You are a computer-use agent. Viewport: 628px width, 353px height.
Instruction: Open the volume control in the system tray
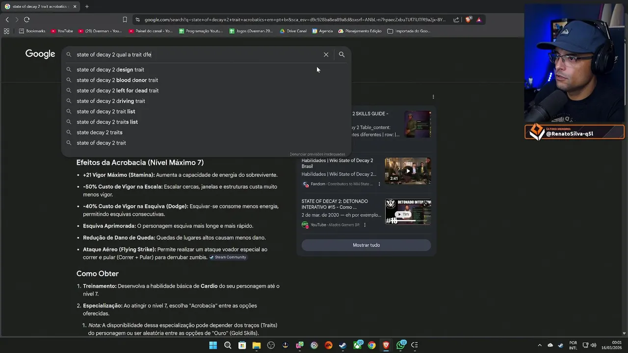(x=594, y=345)
